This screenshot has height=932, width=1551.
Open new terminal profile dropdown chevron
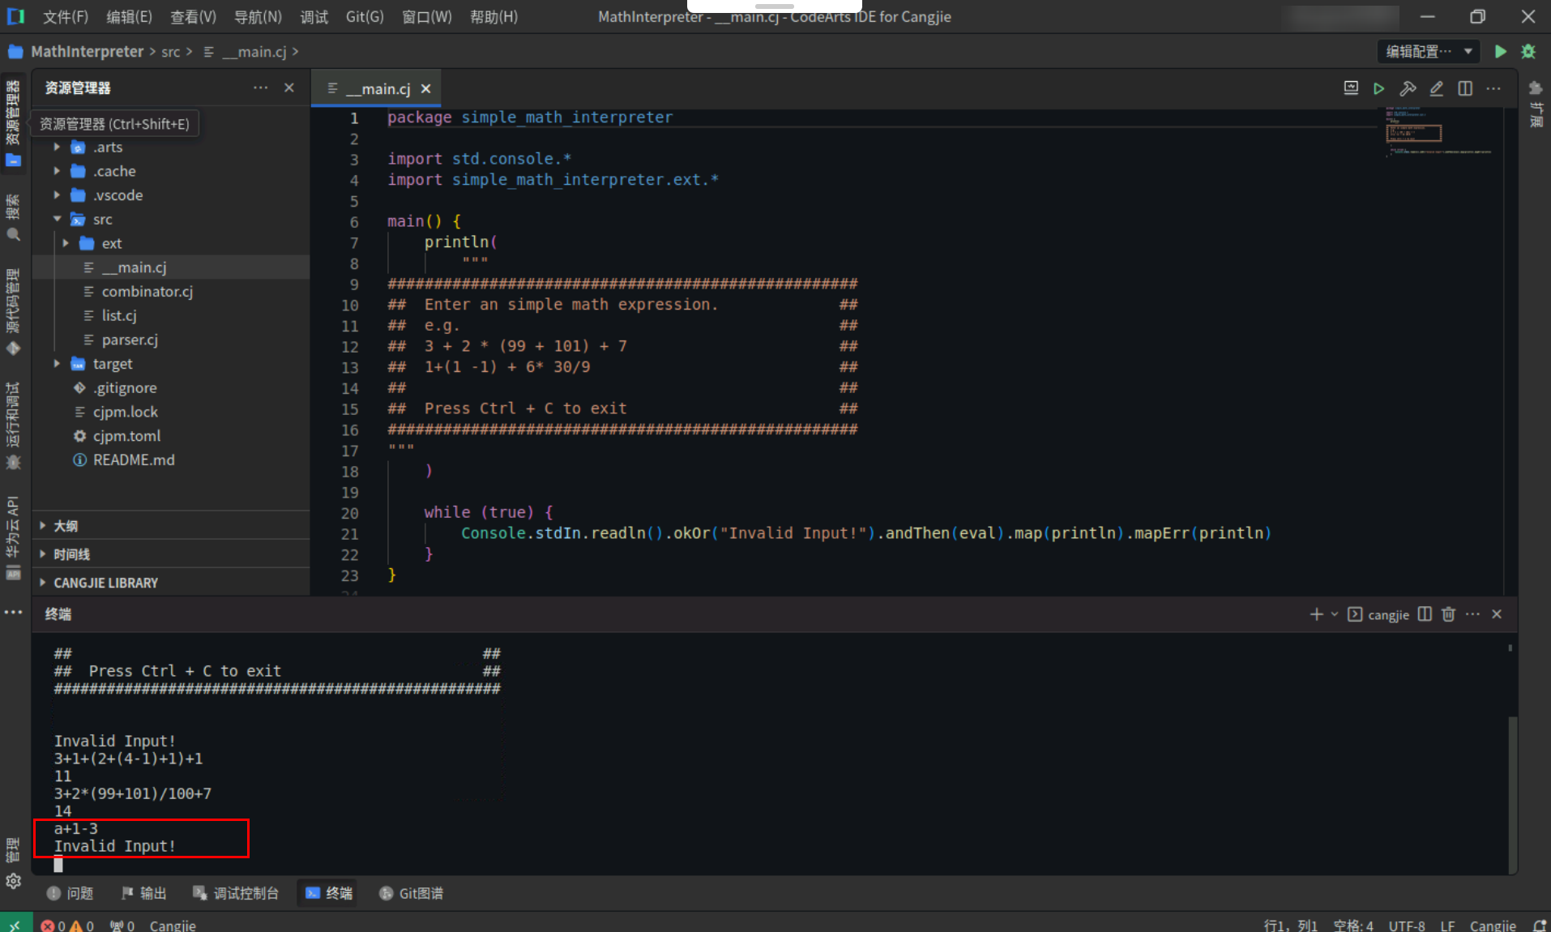[x=1335, y=614]
